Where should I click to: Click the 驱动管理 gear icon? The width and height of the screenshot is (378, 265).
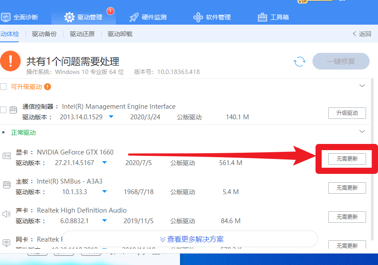[x=70, y=17]
